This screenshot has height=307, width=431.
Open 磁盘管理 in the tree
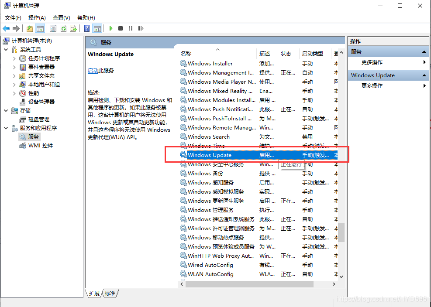39,119
